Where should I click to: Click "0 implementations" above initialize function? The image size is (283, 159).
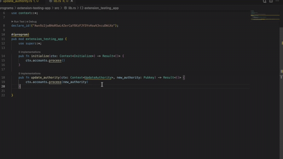29,52
